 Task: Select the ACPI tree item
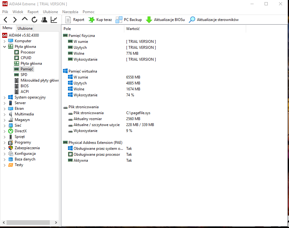[x=25, y=92]
